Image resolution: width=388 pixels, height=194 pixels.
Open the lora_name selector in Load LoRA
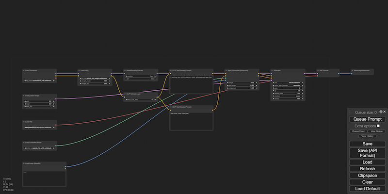95,78
